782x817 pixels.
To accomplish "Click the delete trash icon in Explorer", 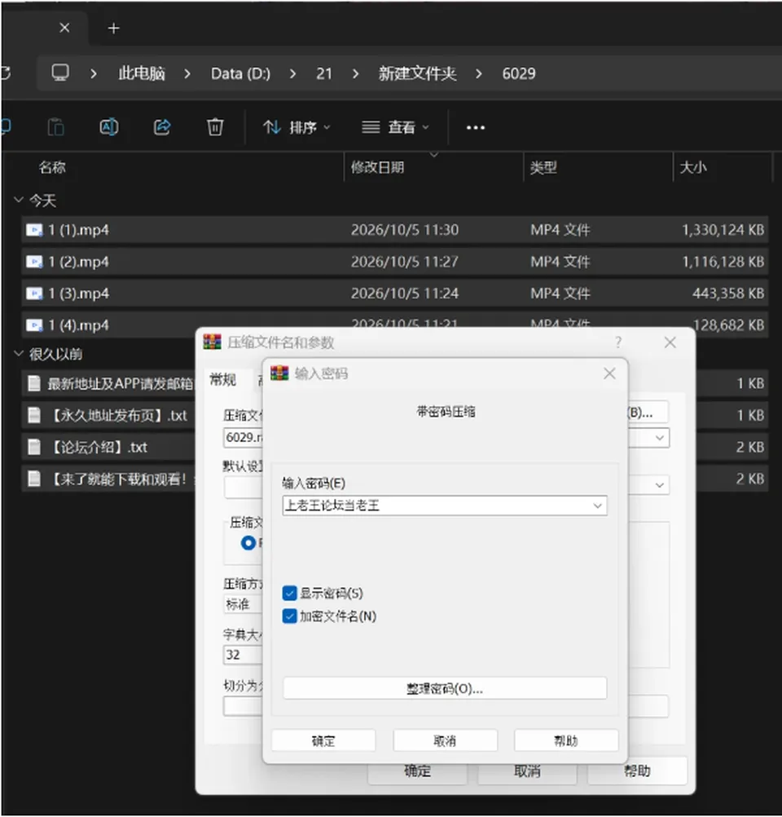I will tap(215, 126).
